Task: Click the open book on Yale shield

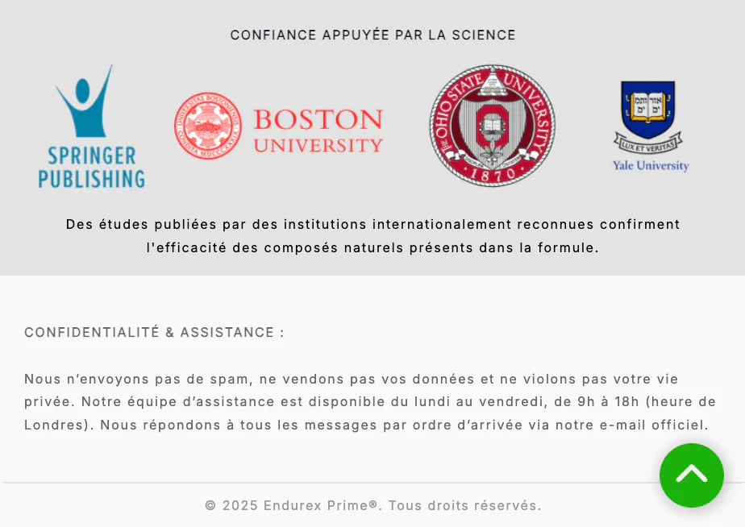Action: (648, 103)
